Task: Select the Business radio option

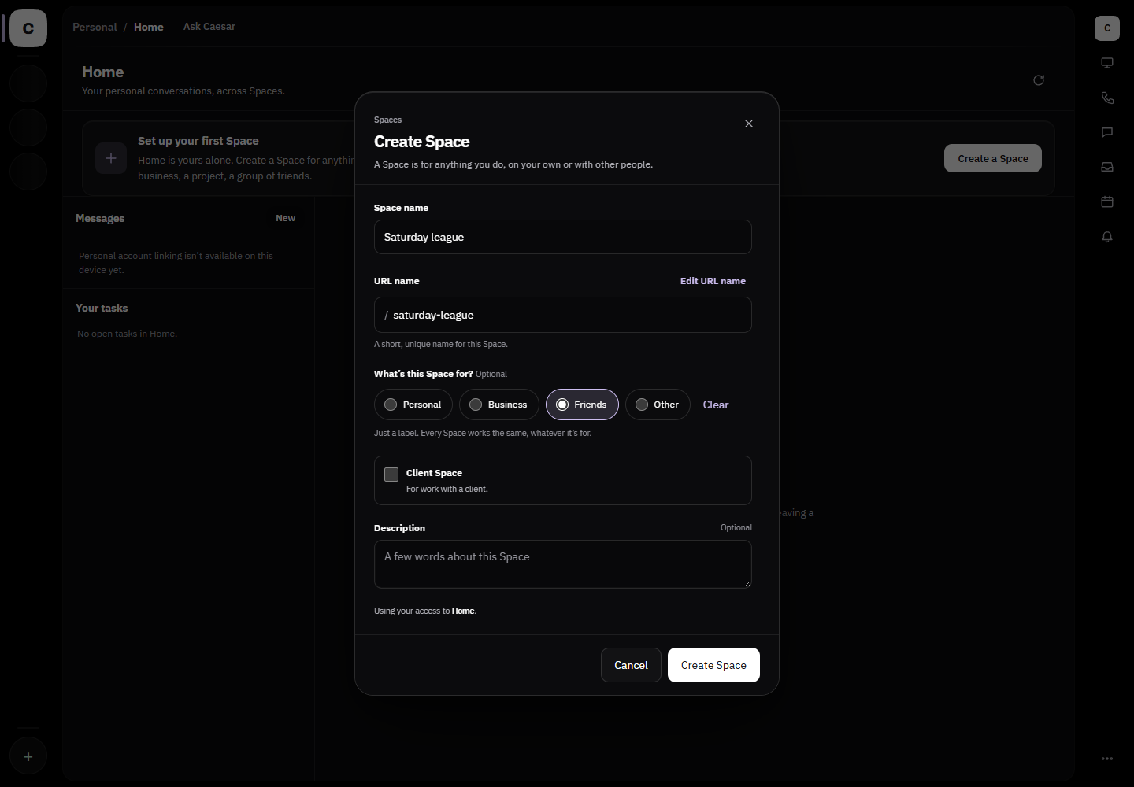Action: pos(499,405)
